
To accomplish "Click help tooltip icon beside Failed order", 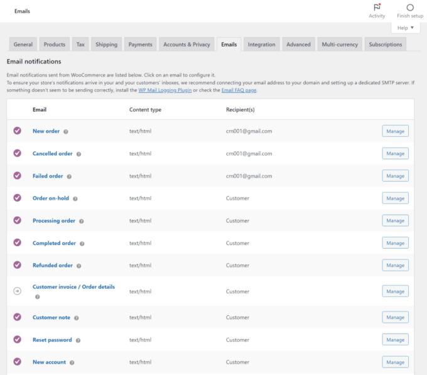I will click(69, 177).
